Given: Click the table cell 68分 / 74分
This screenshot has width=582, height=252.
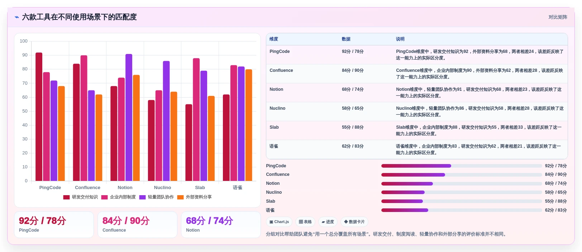Looking at the screenshot, I should click(x=353, y=89).
